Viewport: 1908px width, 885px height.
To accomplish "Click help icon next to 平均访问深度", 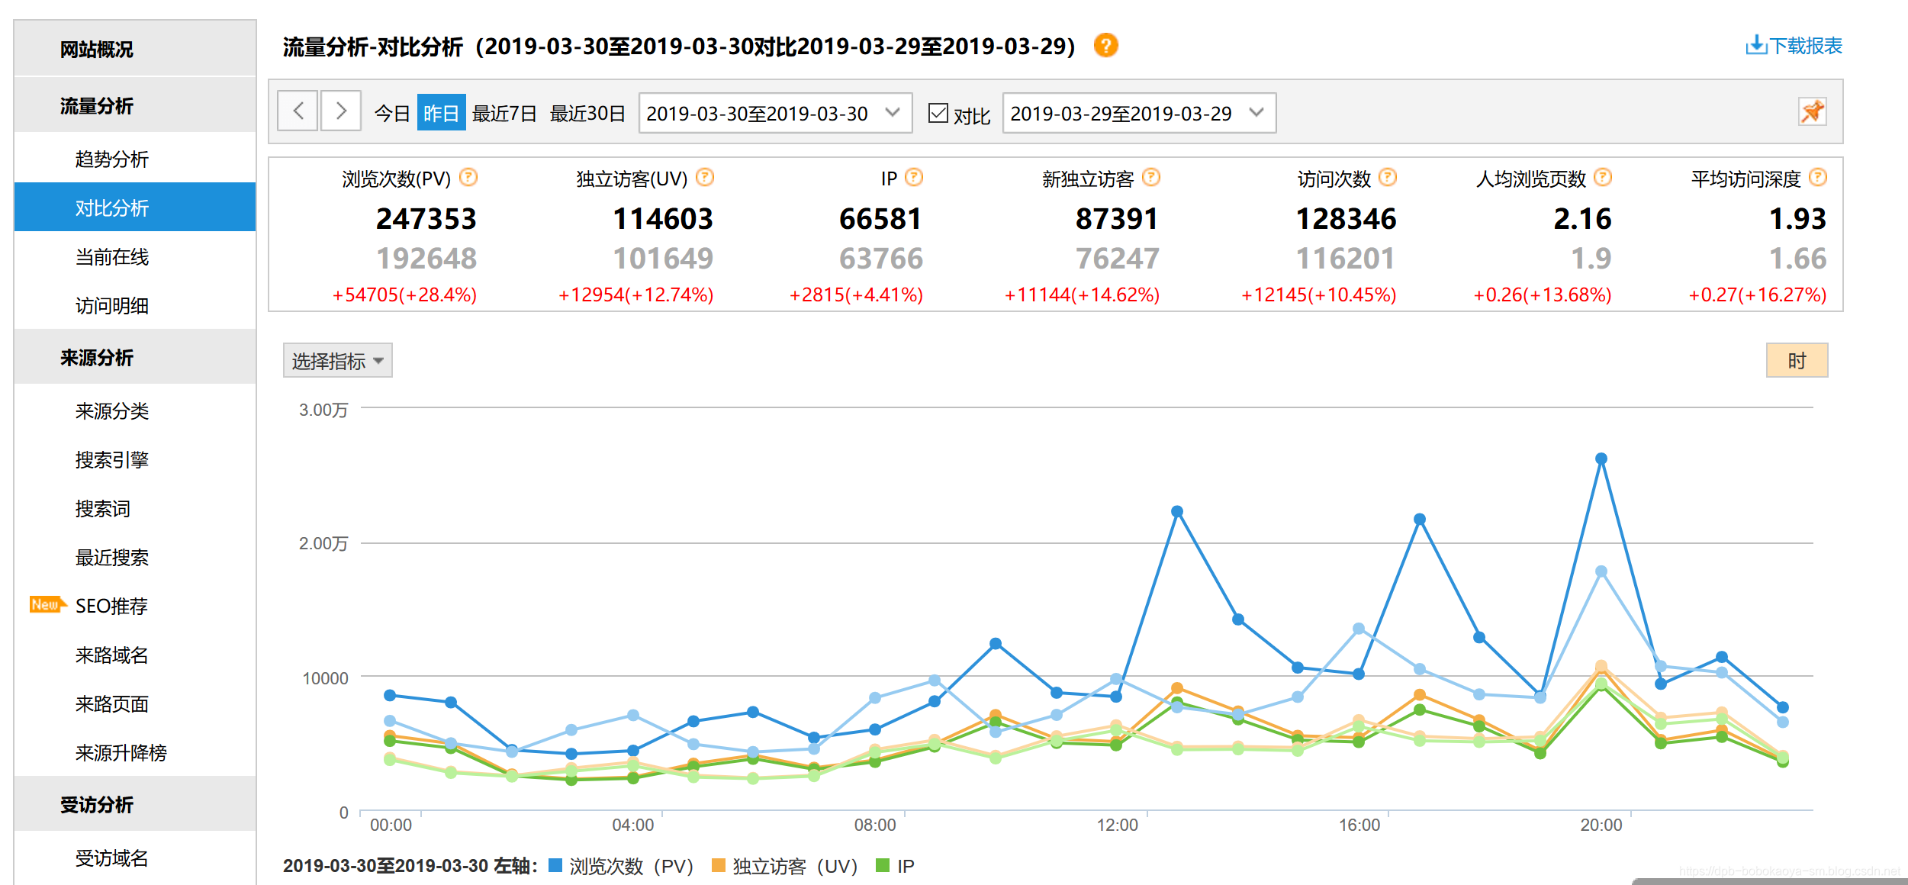I will (1819, 178).
